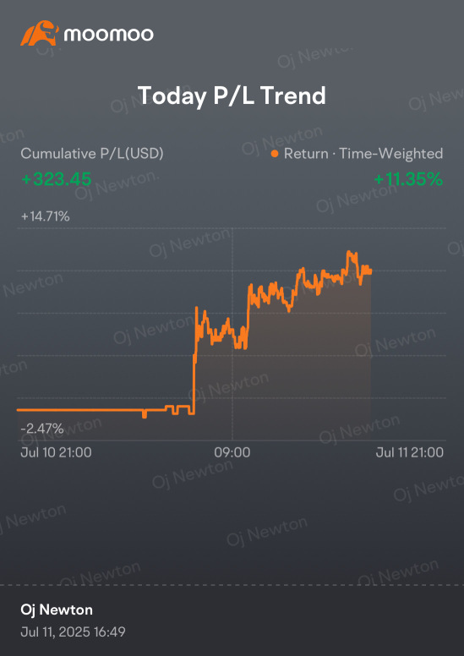The image size is (464, 656).
Task: Click the orange Return legend dot
Action: (x=275, y=154)
